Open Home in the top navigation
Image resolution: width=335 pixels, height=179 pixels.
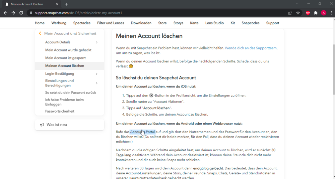[x=40, y=23]
